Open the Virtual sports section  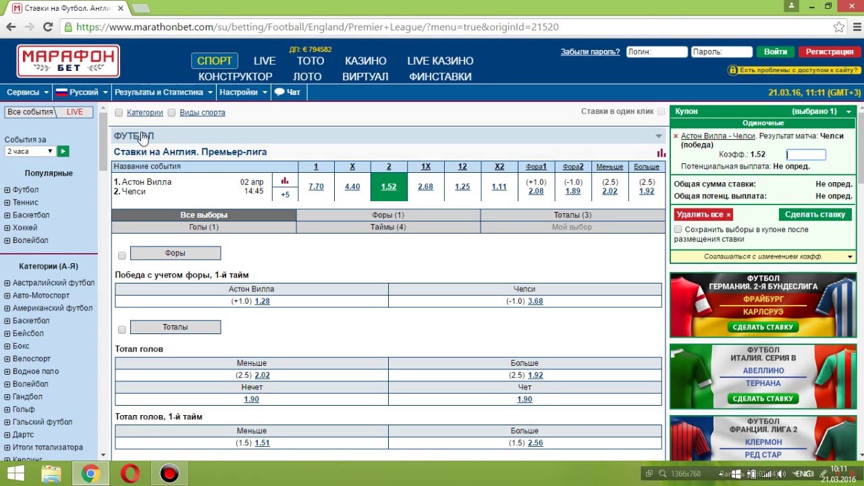(x=365, y=76)
